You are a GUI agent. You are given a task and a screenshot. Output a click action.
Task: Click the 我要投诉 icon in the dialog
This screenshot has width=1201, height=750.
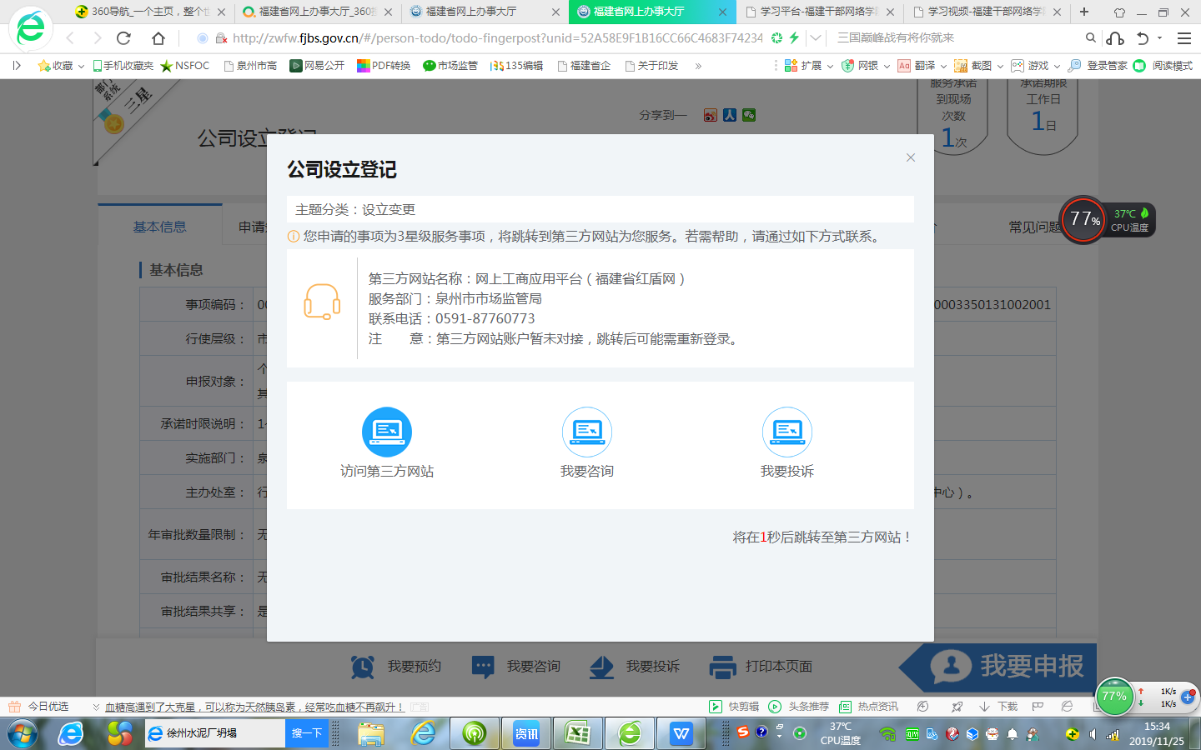[x=786, y=432]
